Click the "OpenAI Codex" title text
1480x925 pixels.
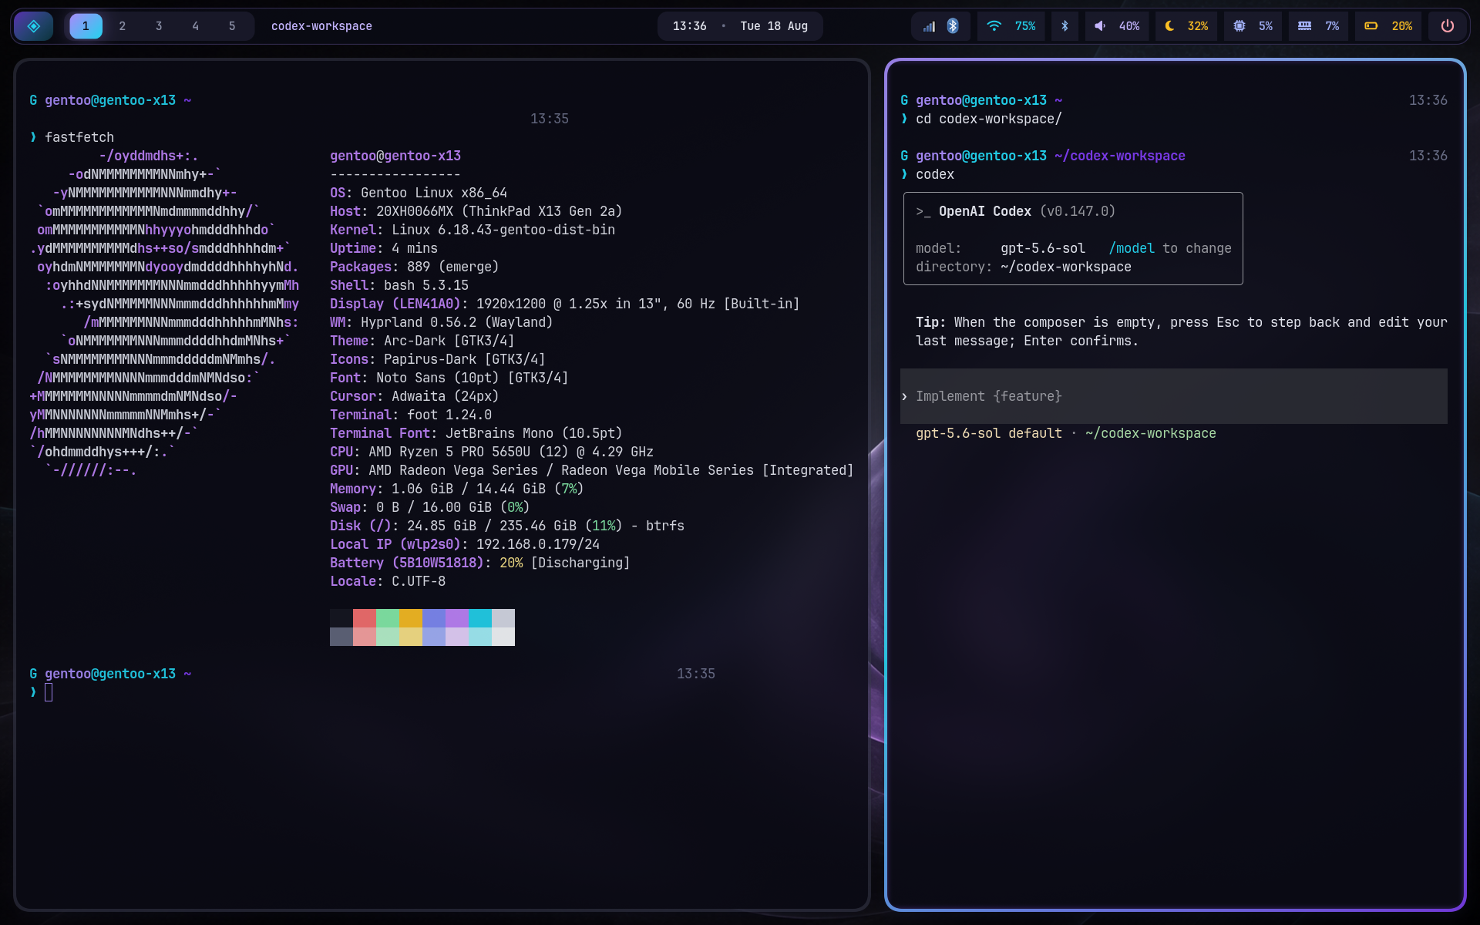pos(984,211)
